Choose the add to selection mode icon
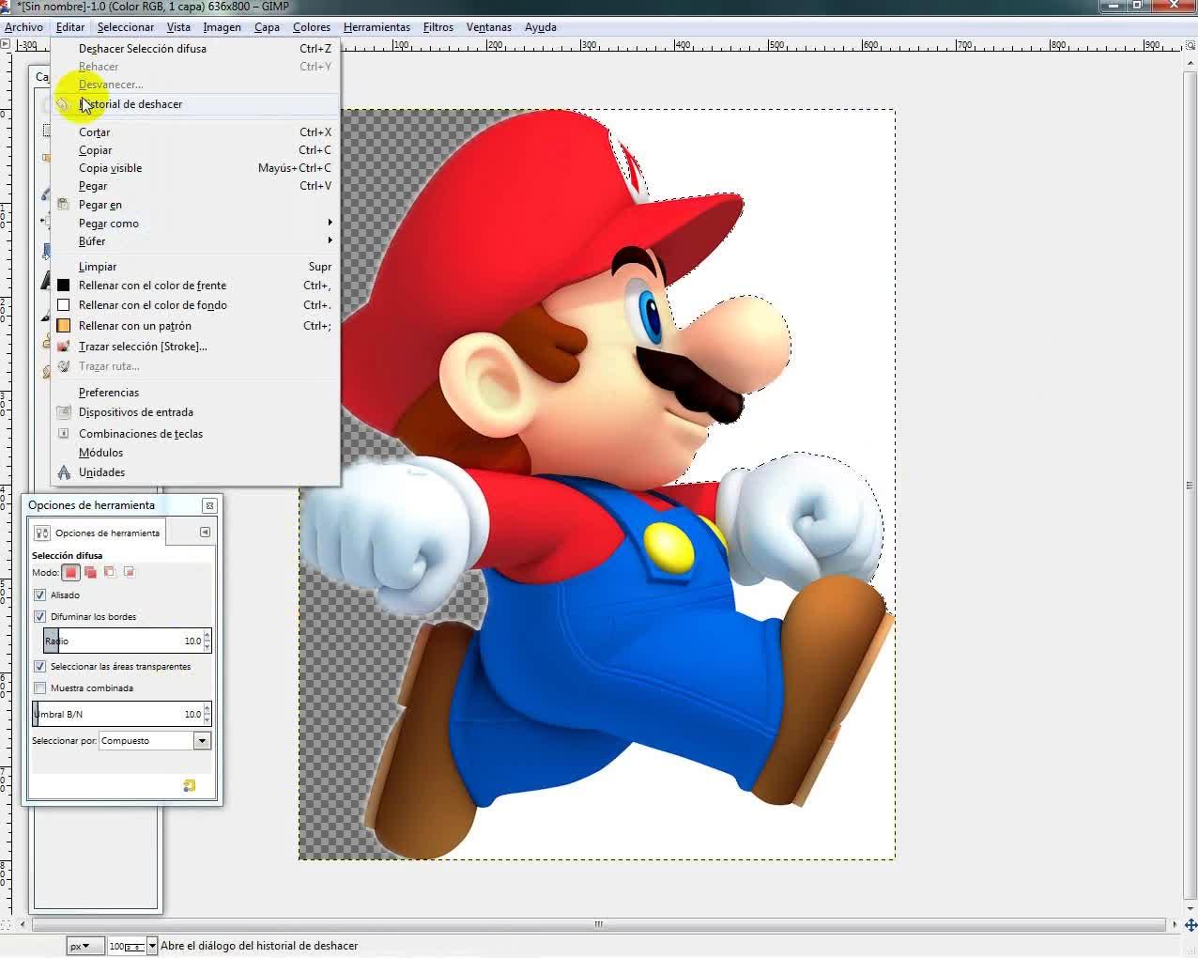Image resolution: width=1198 pixels, height=958 pixels. (x=91, y=572)
